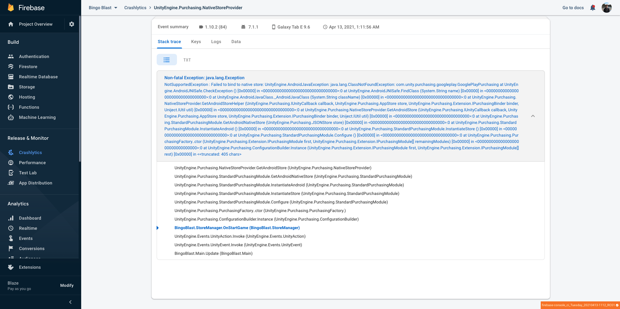Click the NativeStoreProvider.GetAndroidStore stack frame
This screenshot has width=620, height=309.
pos(273,168)
